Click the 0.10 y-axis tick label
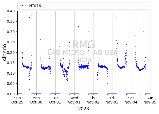 click(x=11, y=73)
